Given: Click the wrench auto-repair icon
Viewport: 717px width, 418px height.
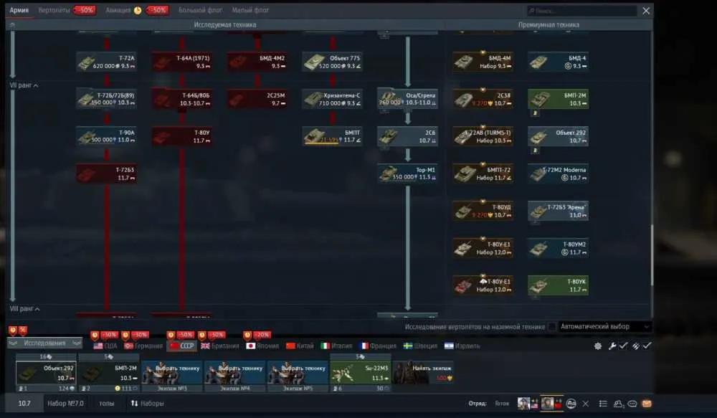Looking at the screenshot, I should pyautogui.click(x=612, y=346).
